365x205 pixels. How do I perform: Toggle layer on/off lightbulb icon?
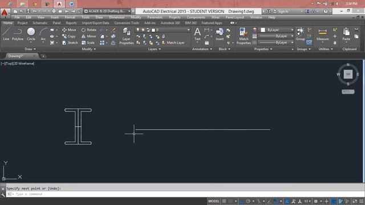(138, 30)
